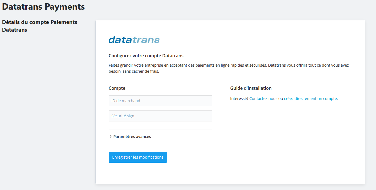This screenshot has height=190, width=376.
Task: Click the word 'ou' between the links
Action: click(281, 99)
